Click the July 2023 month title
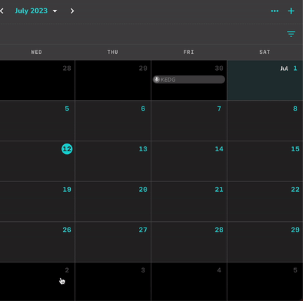Image resolution: width=303 pixels, height=301 pixels. pos(31,11)
